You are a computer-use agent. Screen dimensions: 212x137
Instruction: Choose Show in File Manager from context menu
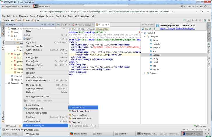(x=46, y=113)
